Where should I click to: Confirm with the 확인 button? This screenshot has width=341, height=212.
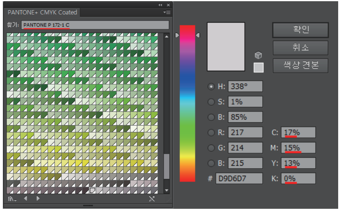click(301, 30)
